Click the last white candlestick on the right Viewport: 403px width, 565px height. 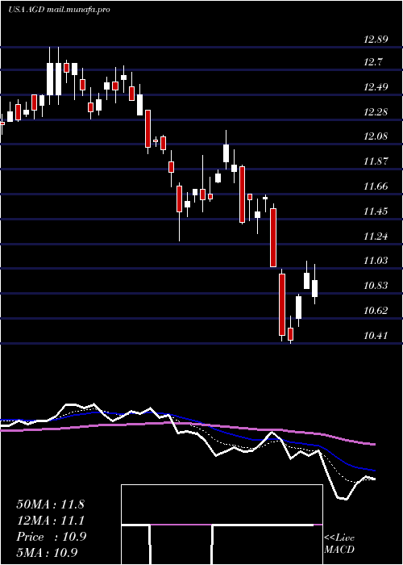(315, 288)
